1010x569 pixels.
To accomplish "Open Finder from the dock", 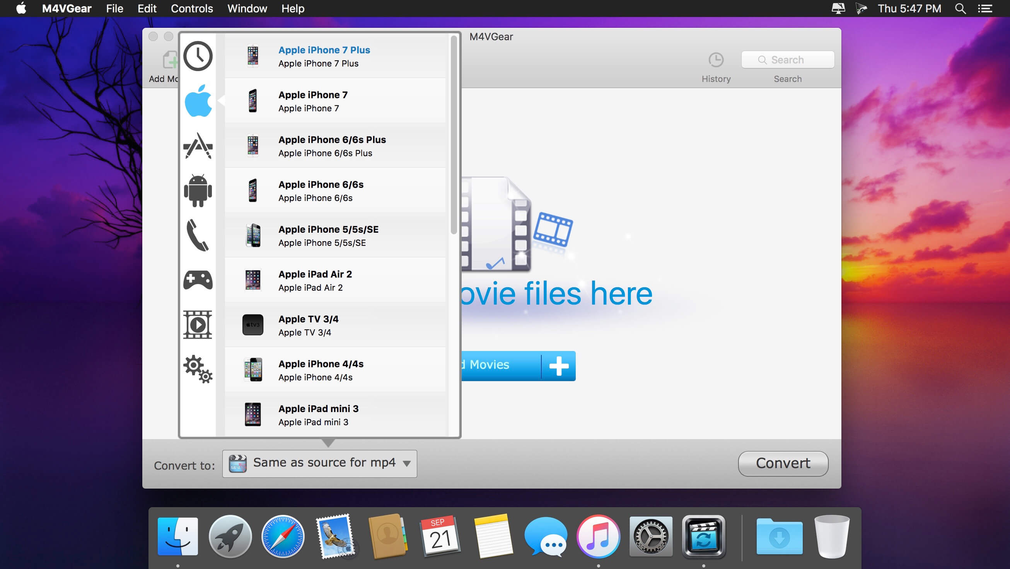I will 177,537.
